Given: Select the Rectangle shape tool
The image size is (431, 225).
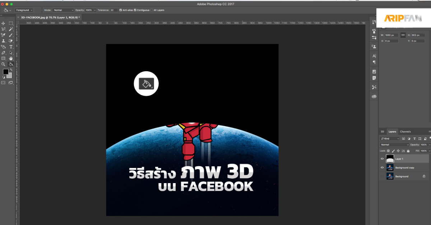Looking at the screenshot, I should click(x=3, y=58).
